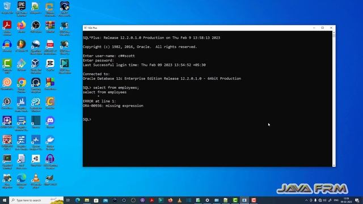Click the 'ORA-00936: missing expression' error text
The height and width of the screenshot is (204, 363).
(113, 106)
